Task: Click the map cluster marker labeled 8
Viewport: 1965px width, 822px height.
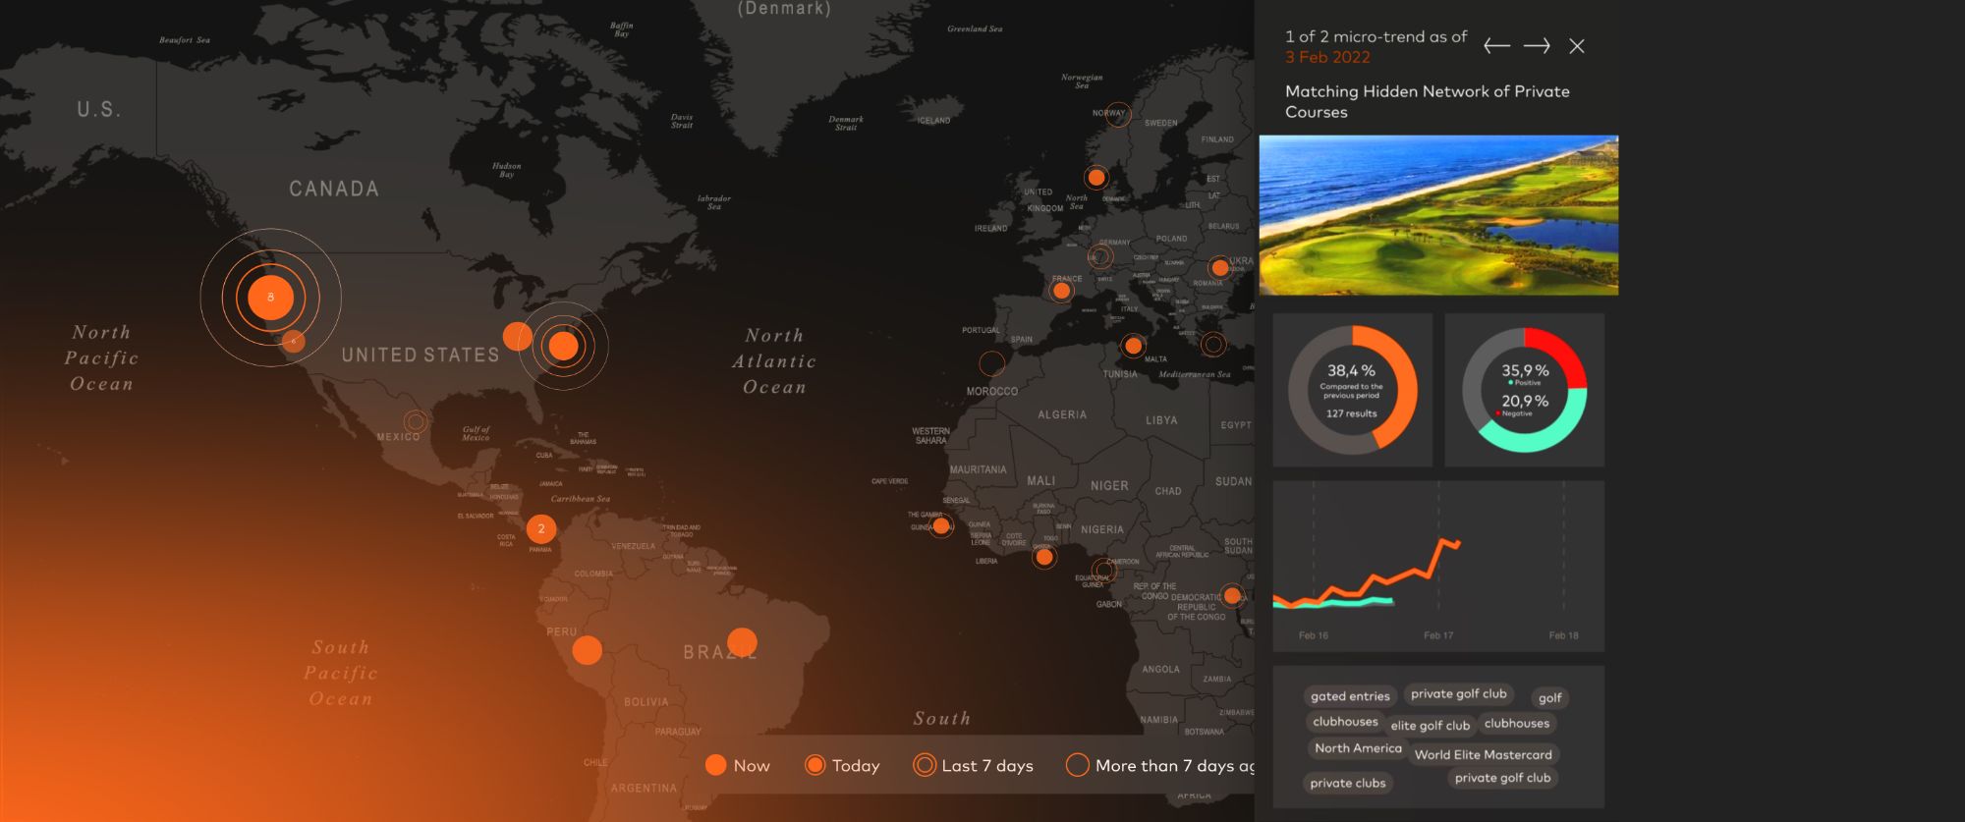Action: 270,298
